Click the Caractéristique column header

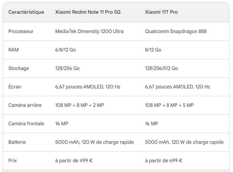26,12
